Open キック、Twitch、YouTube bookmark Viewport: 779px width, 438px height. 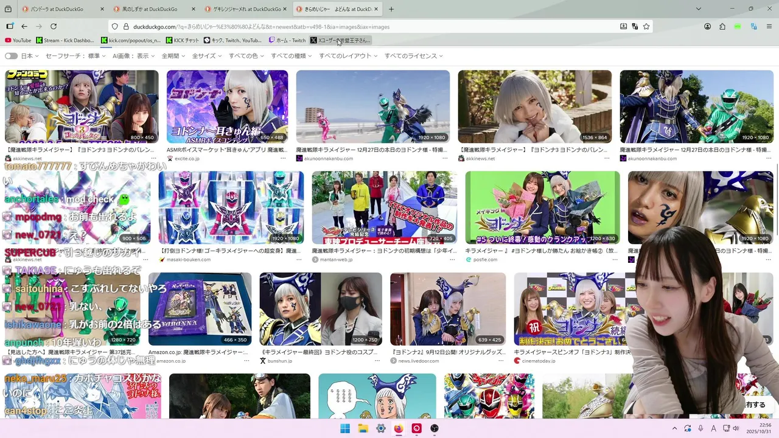pyautogui.click(x=232, y=40)
